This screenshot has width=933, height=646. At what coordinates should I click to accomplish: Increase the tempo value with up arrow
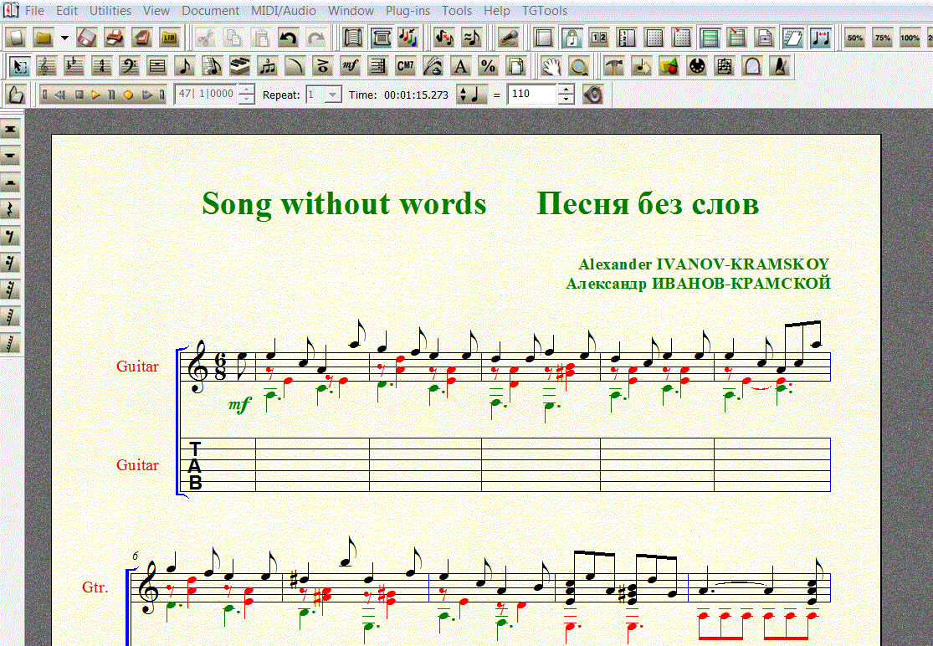[x=566, y=89]
